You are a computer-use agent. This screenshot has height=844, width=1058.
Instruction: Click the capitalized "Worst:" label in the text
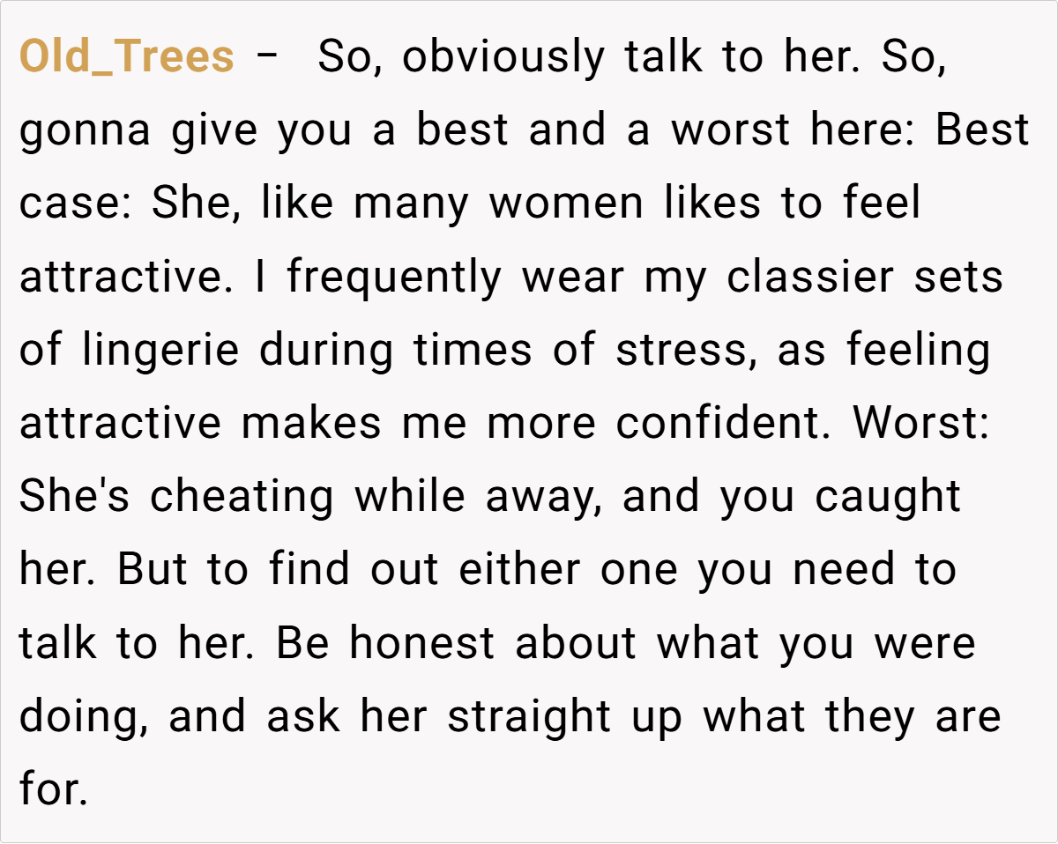(x=920, y=423)
